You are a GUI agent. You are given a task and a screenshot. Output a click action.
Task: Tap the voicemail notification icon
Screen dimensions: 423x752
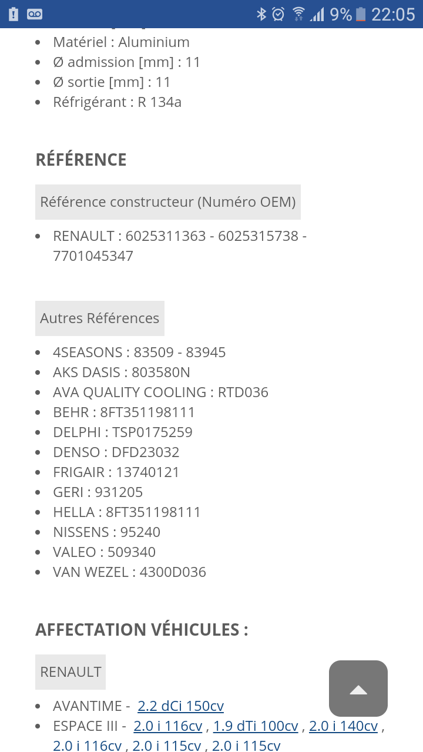[35, 14]
